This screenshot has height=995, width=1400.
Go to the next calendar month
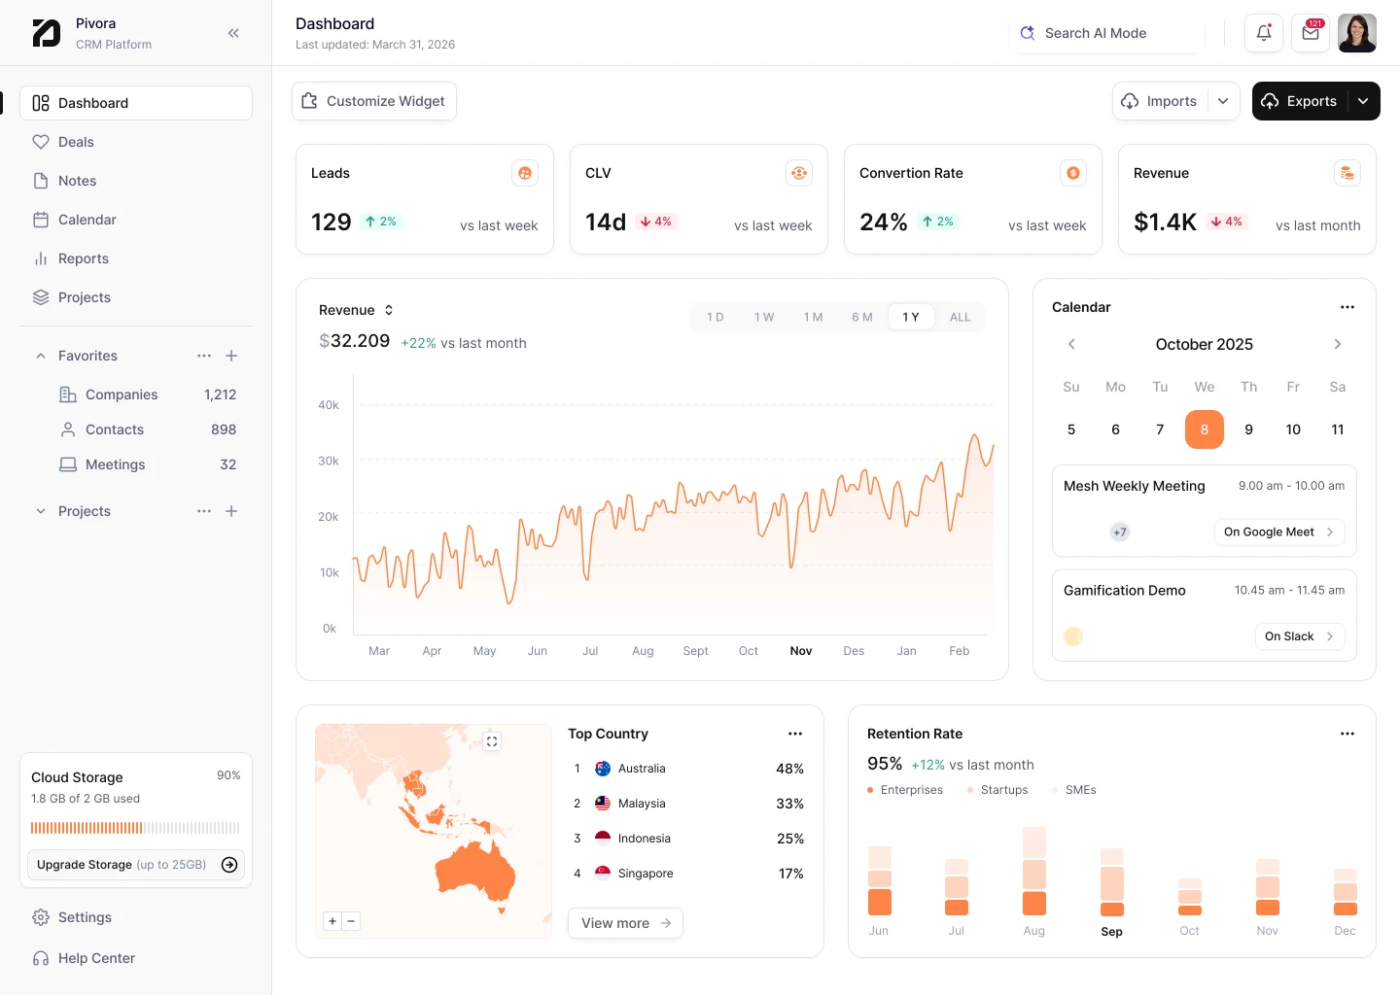tap(1338, 344)
